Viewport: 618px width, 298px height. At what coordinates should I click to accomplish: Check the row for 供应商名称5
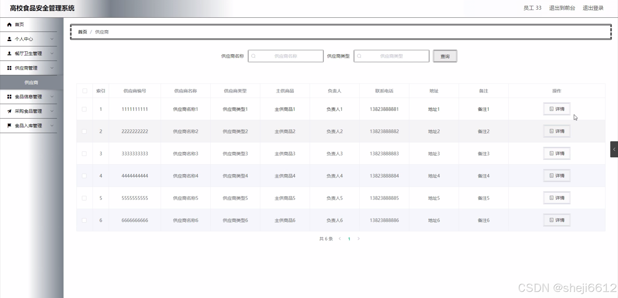(84, 198)
